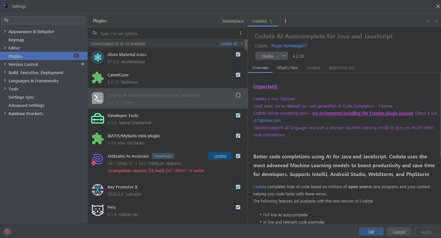Image resolution: width=441 pixels, height=238 pixels.
Task: Click the IntelliJ logo in title bar
Action: (x=6, y=6)
